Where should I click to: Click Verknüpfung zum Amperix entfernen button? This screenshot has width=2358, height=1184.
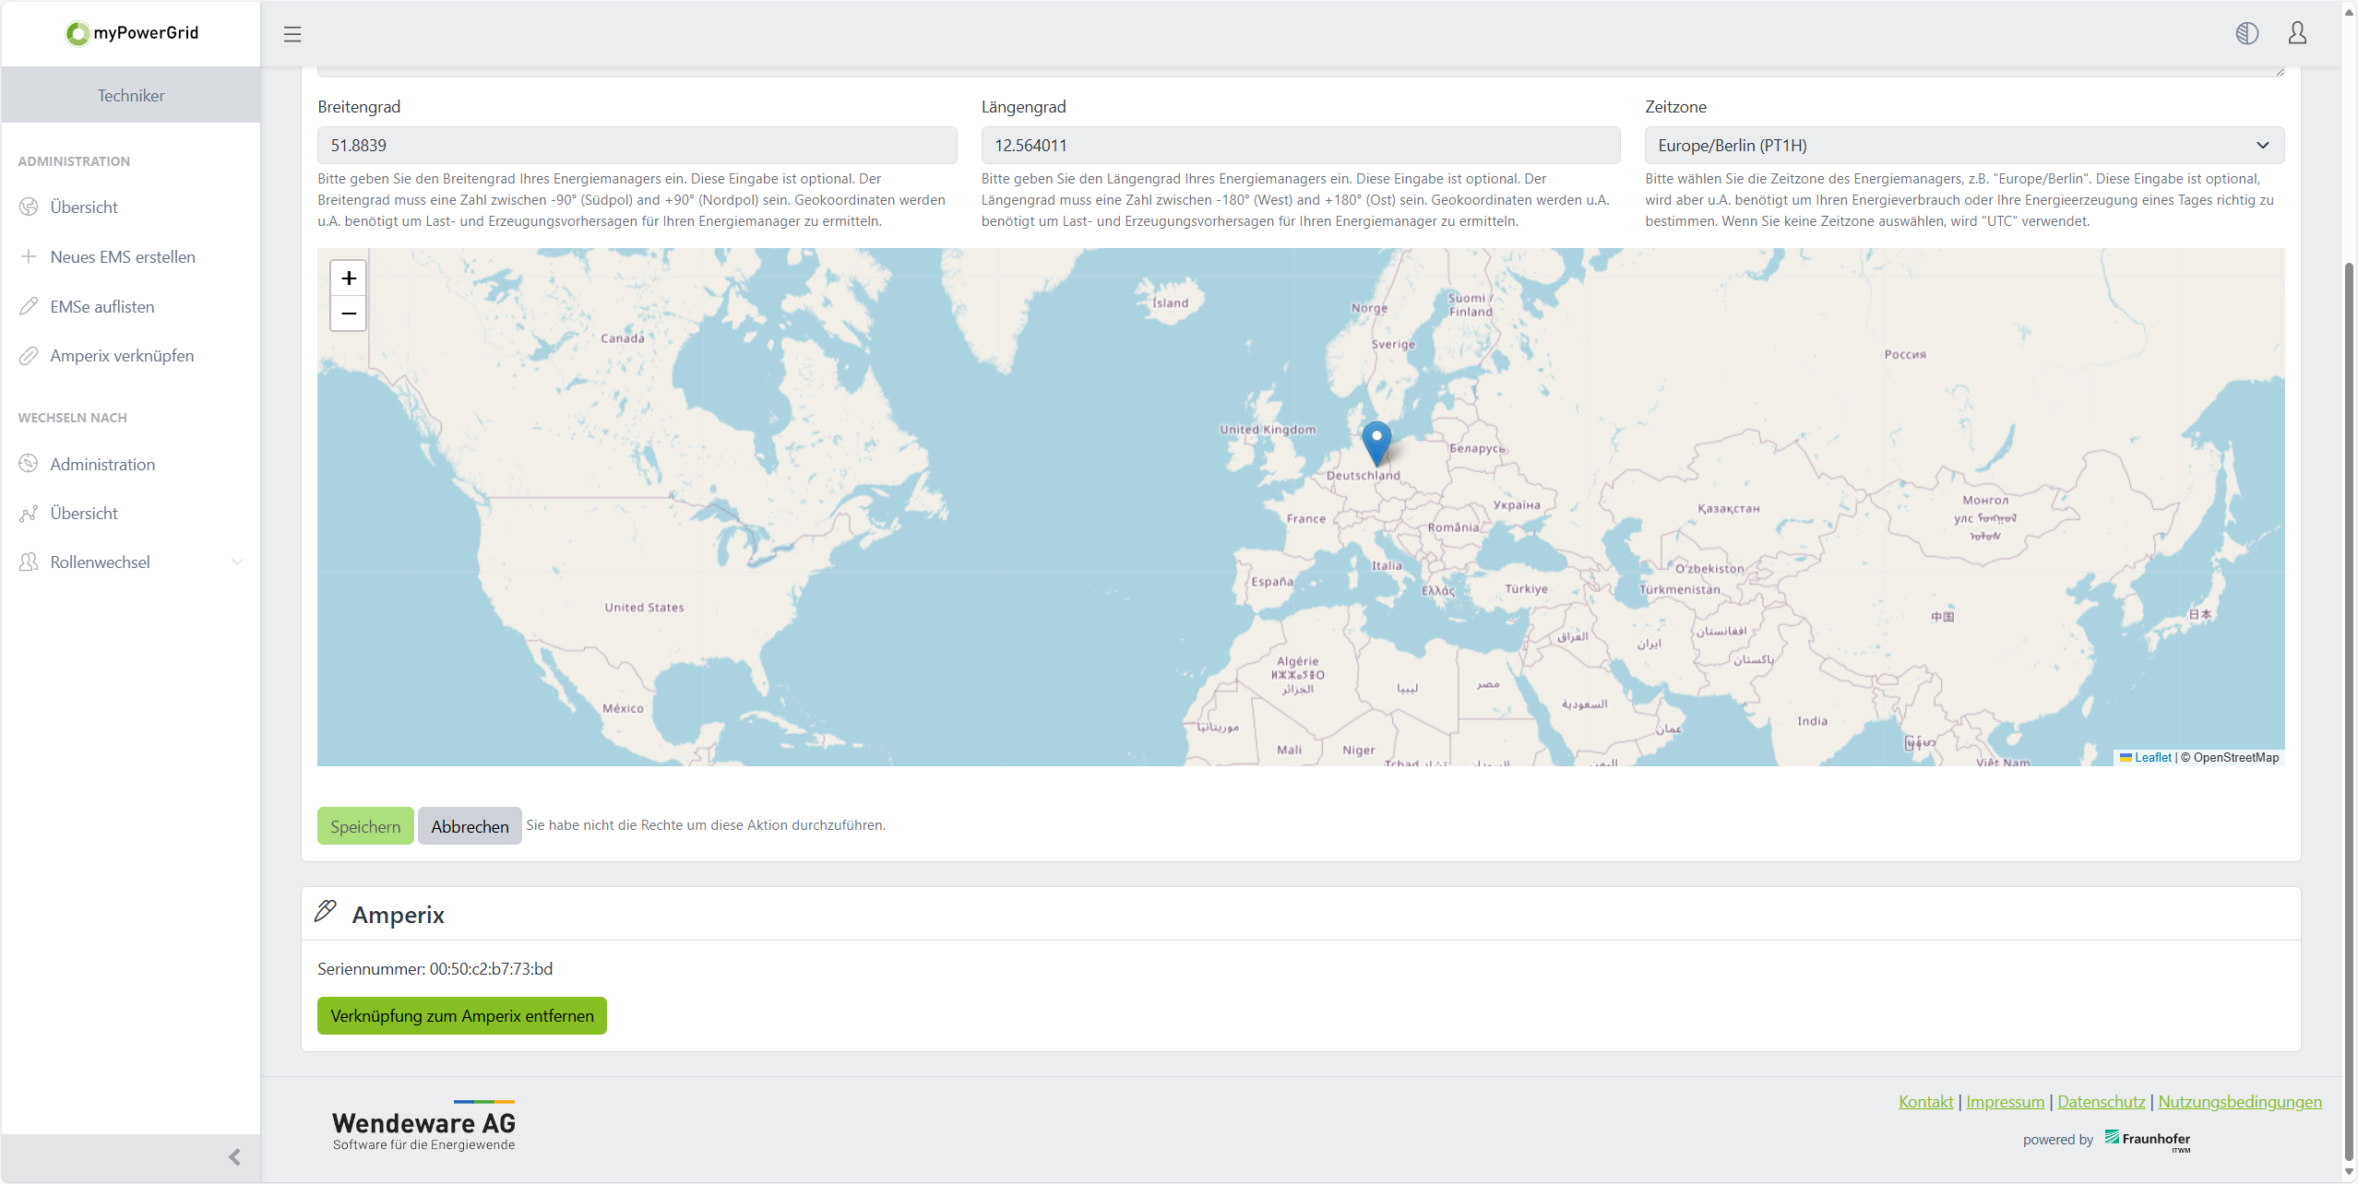pyautogui.click(x=462, y=1016)
